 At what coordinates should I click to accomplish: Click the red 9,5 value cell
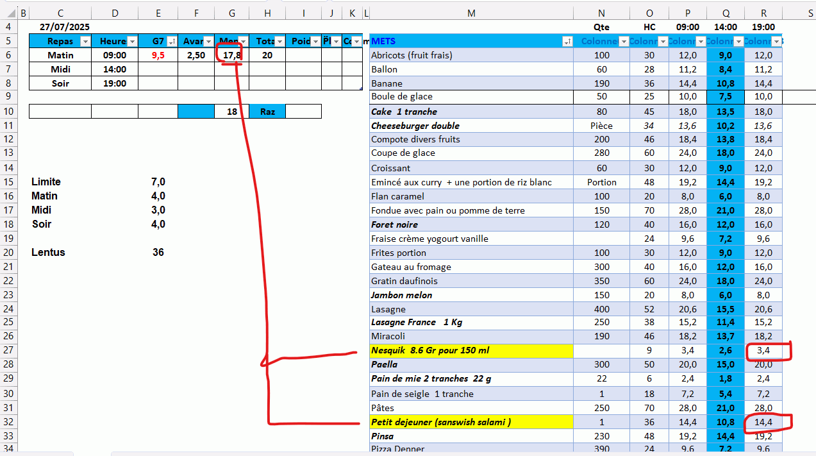[x=158, y=56]
